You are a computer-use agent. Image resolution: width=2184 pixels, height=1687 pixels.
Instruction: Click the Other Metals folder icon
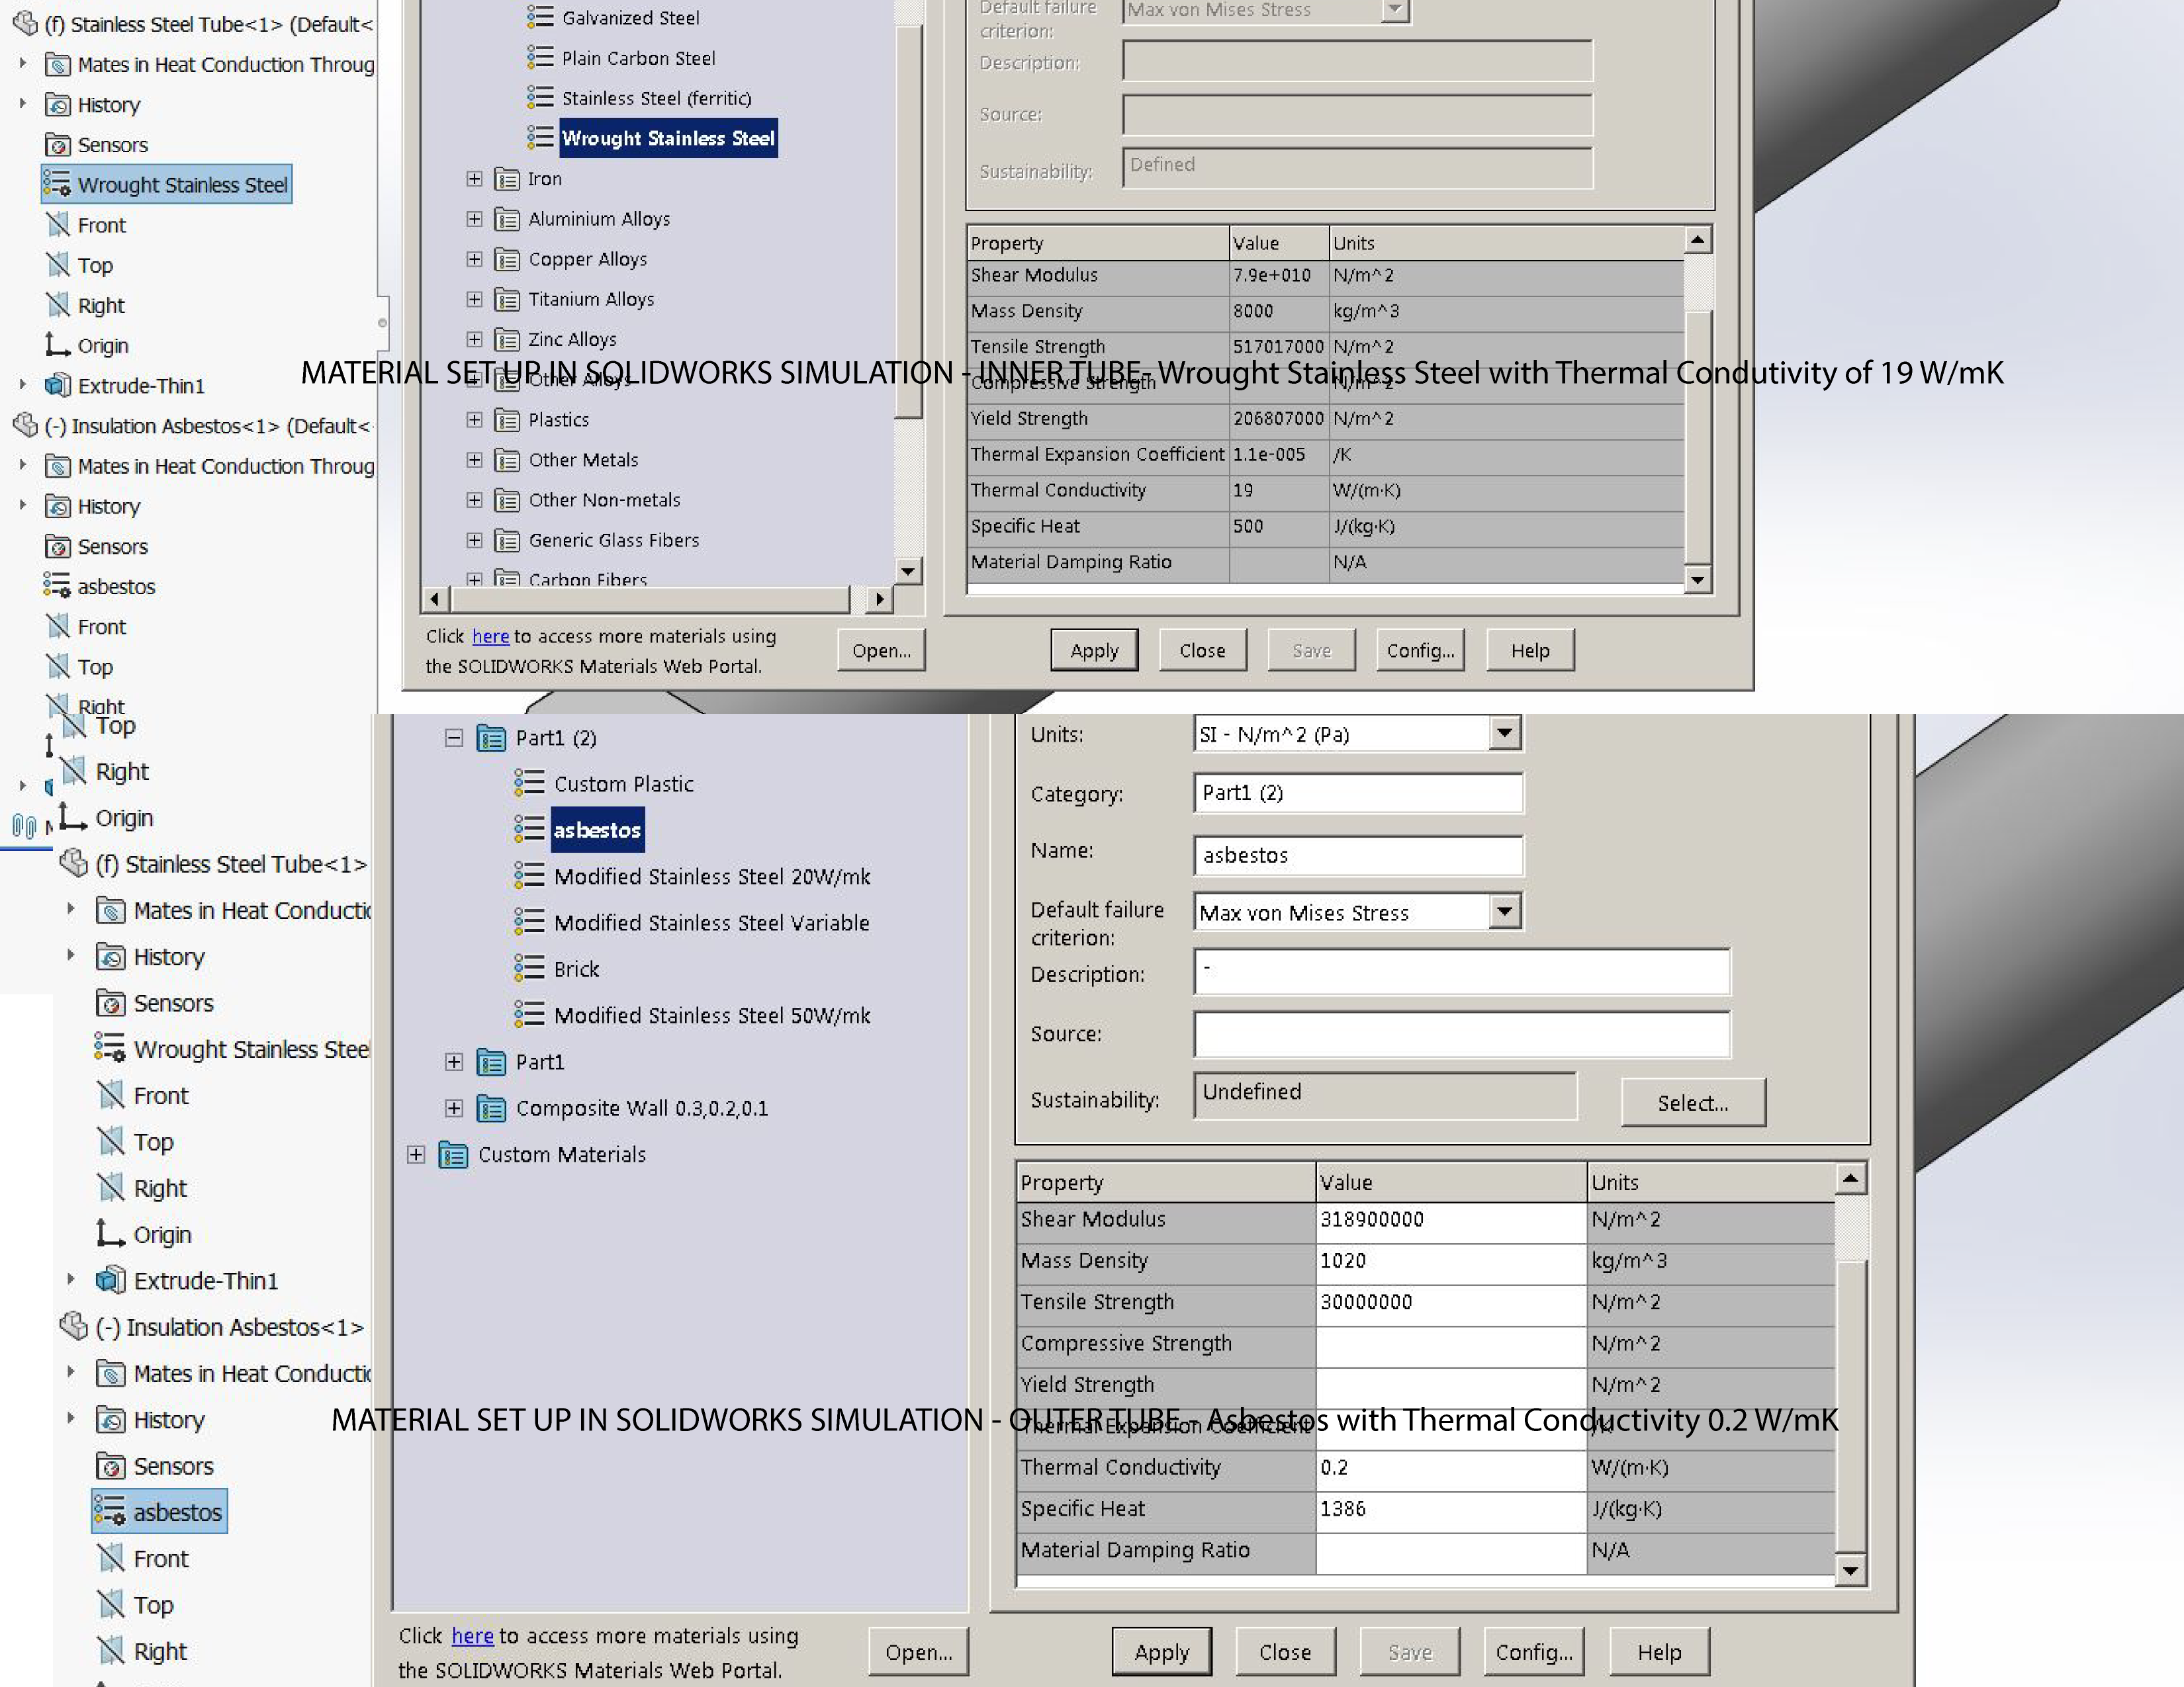pyautogui.click(x=507, y=460)
